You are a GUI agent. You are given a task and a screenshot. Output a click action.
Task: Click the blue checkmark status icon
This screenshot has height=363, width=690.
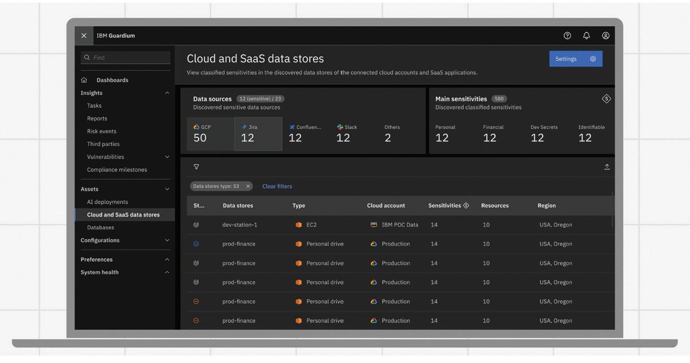(x=196, y=244)
